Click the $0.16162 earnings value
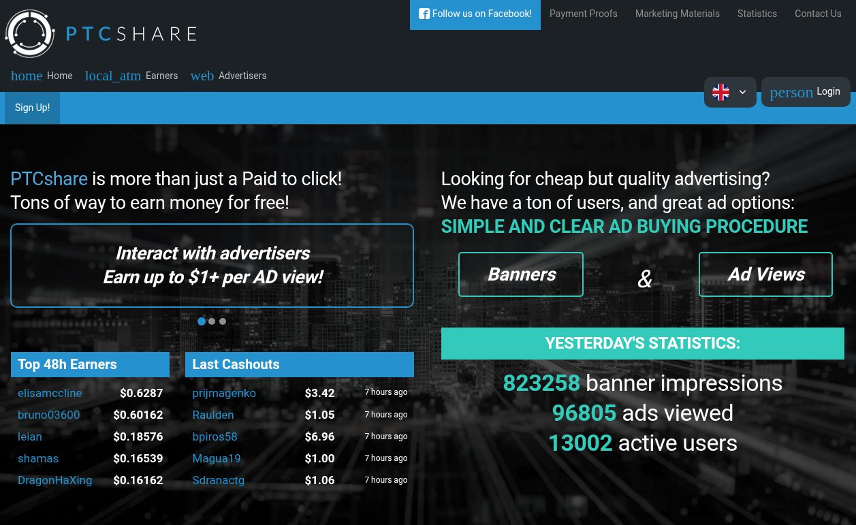856x525 pixels. pos(138,480)
